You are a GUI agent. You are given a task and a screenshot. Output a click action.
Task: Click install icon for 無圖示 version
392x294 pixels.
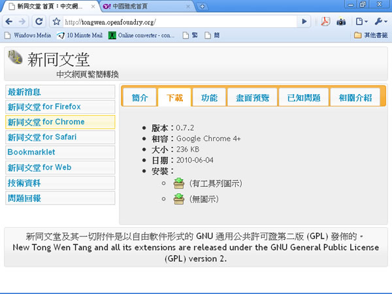point(179,199)
